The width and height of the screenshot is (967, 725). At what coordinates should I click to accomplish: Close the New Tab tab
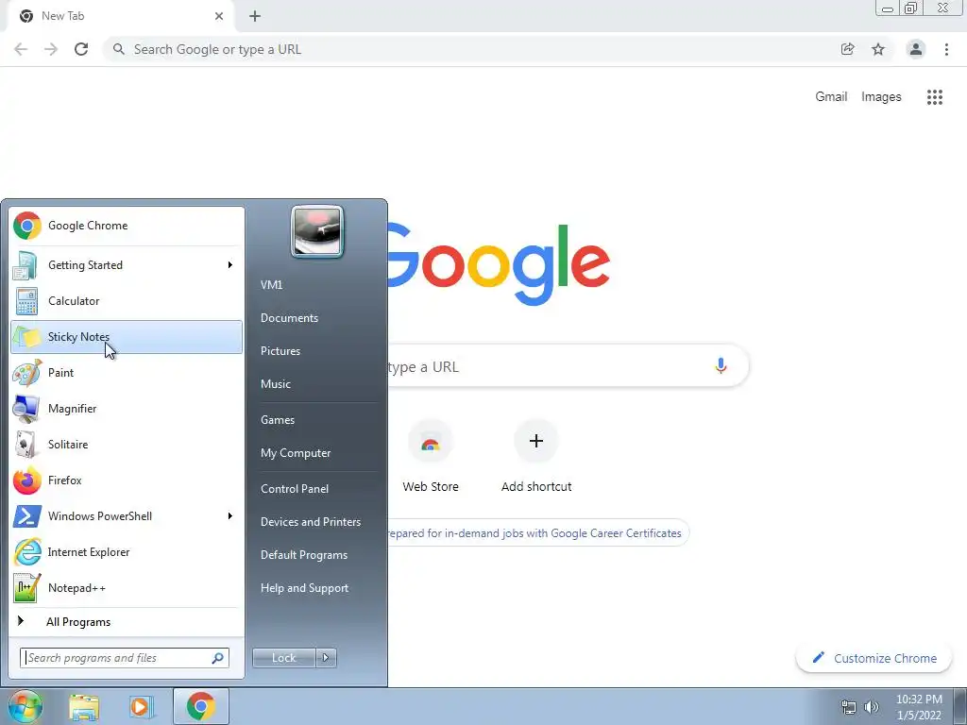[x=219, y=16]
